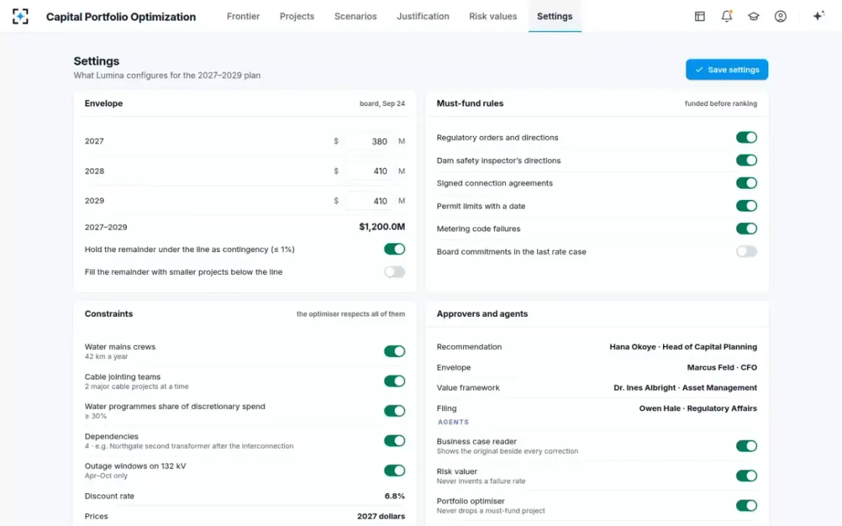Click Owen Hale · Regulatory Affairs
The height and width of the screenshot is (526, 842).
(698, 408)
